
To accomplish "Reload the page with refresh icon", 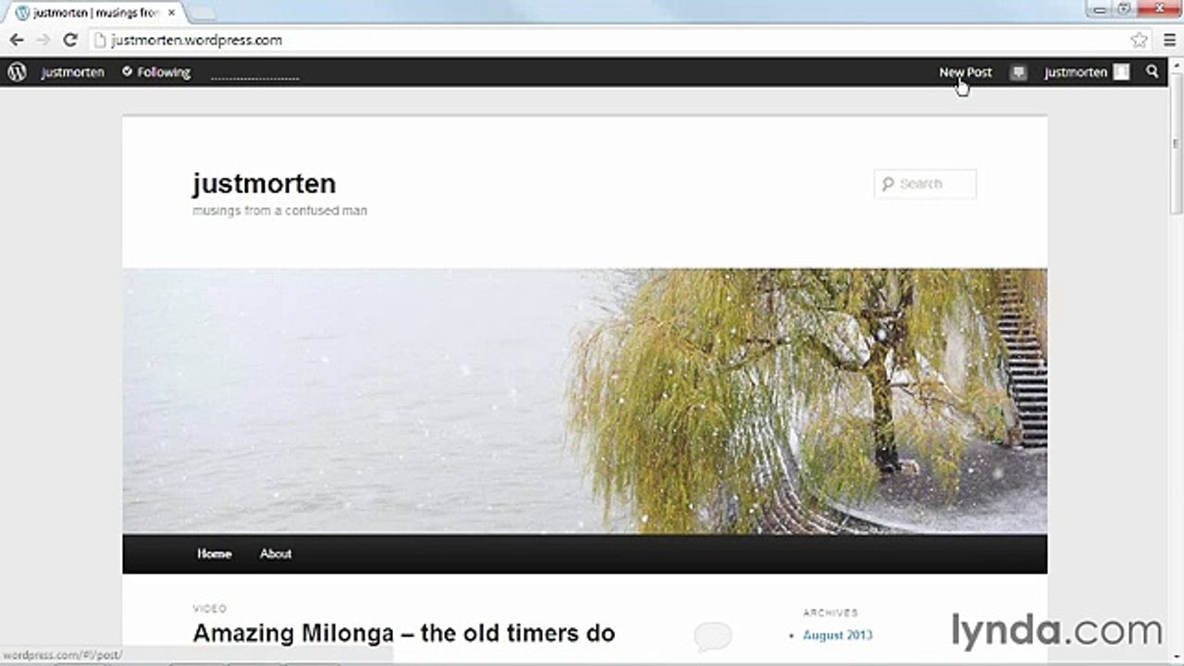I will click(x=69, y=40).
